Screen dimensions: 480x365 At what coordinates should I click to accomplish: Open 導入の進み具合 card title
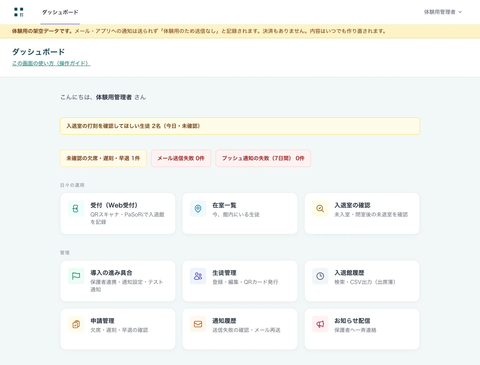coord(111,273)
